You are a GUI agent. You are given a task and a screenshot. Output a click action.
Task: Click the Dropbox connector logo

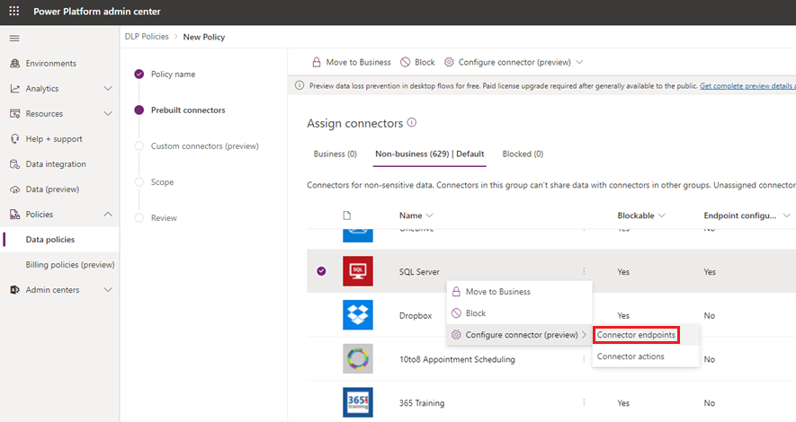pyautogui.click(x=358, y=315)
